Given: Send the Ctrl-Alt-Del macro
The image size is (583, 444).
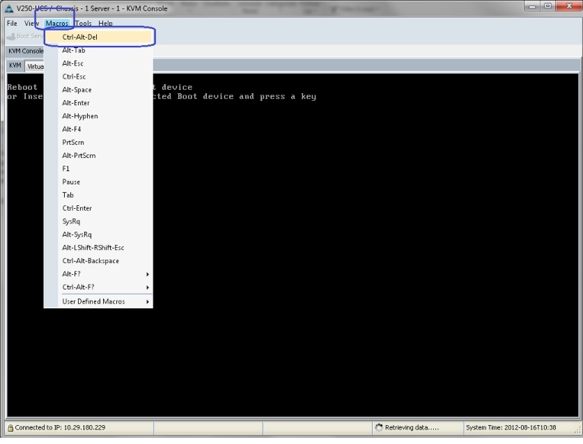Looking at the screenshot, I should pyautogui.click(x=98, y=37).
